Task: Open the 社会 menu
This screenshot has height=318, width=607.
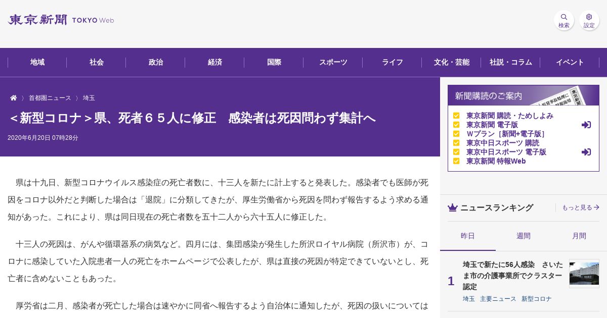Action: point(97,63)
